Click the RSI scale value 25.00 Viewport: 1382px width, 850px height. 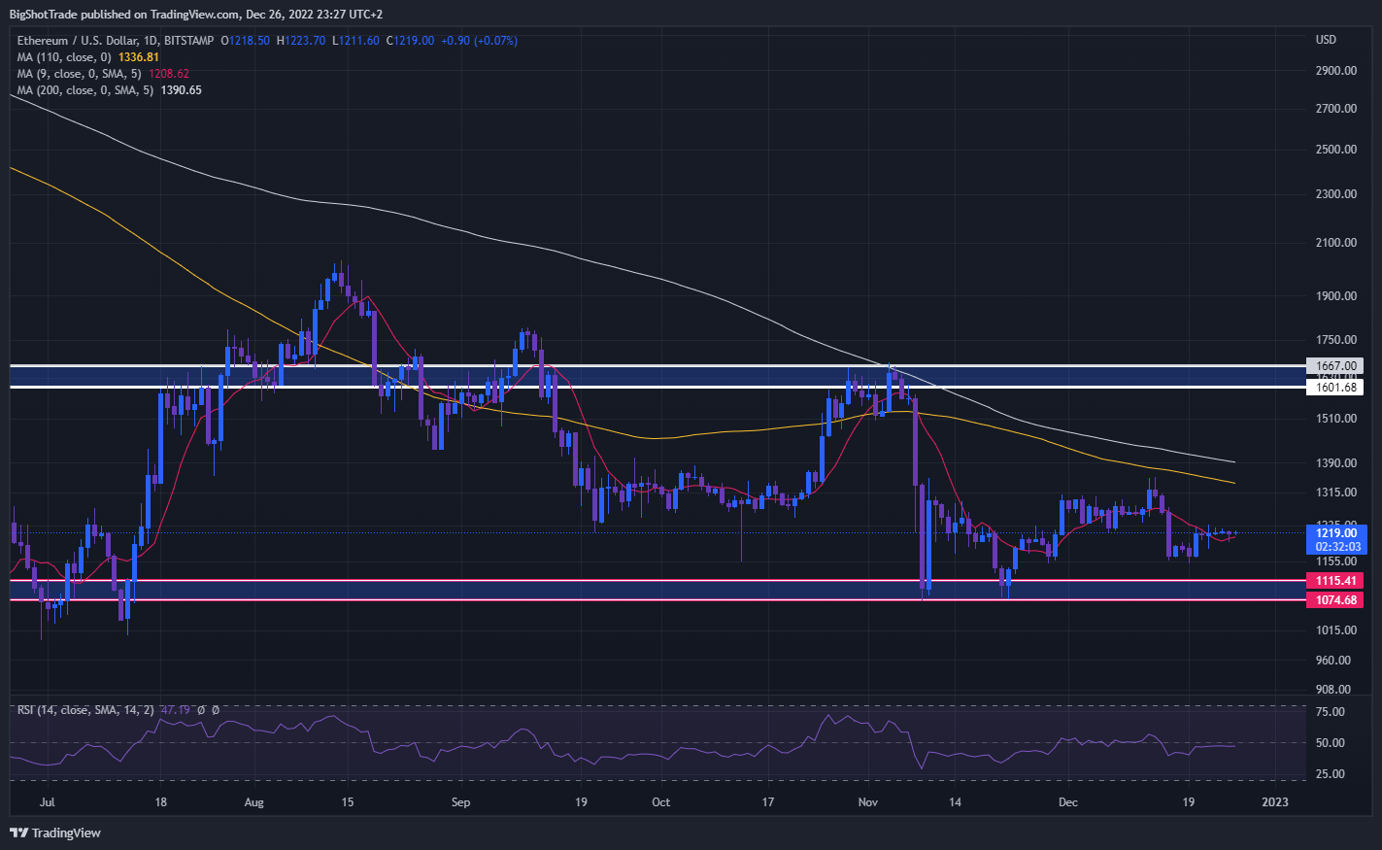1331,774
